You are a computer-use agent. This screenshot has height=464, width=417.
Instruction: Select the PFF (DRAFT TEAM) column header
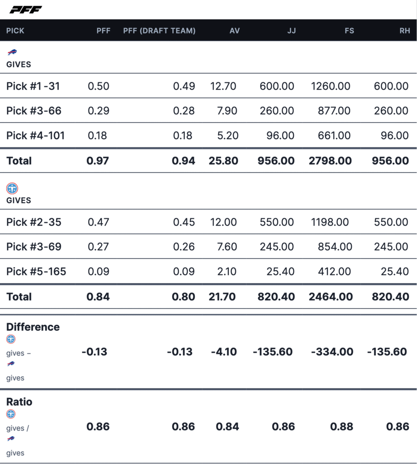click(159, 31)
